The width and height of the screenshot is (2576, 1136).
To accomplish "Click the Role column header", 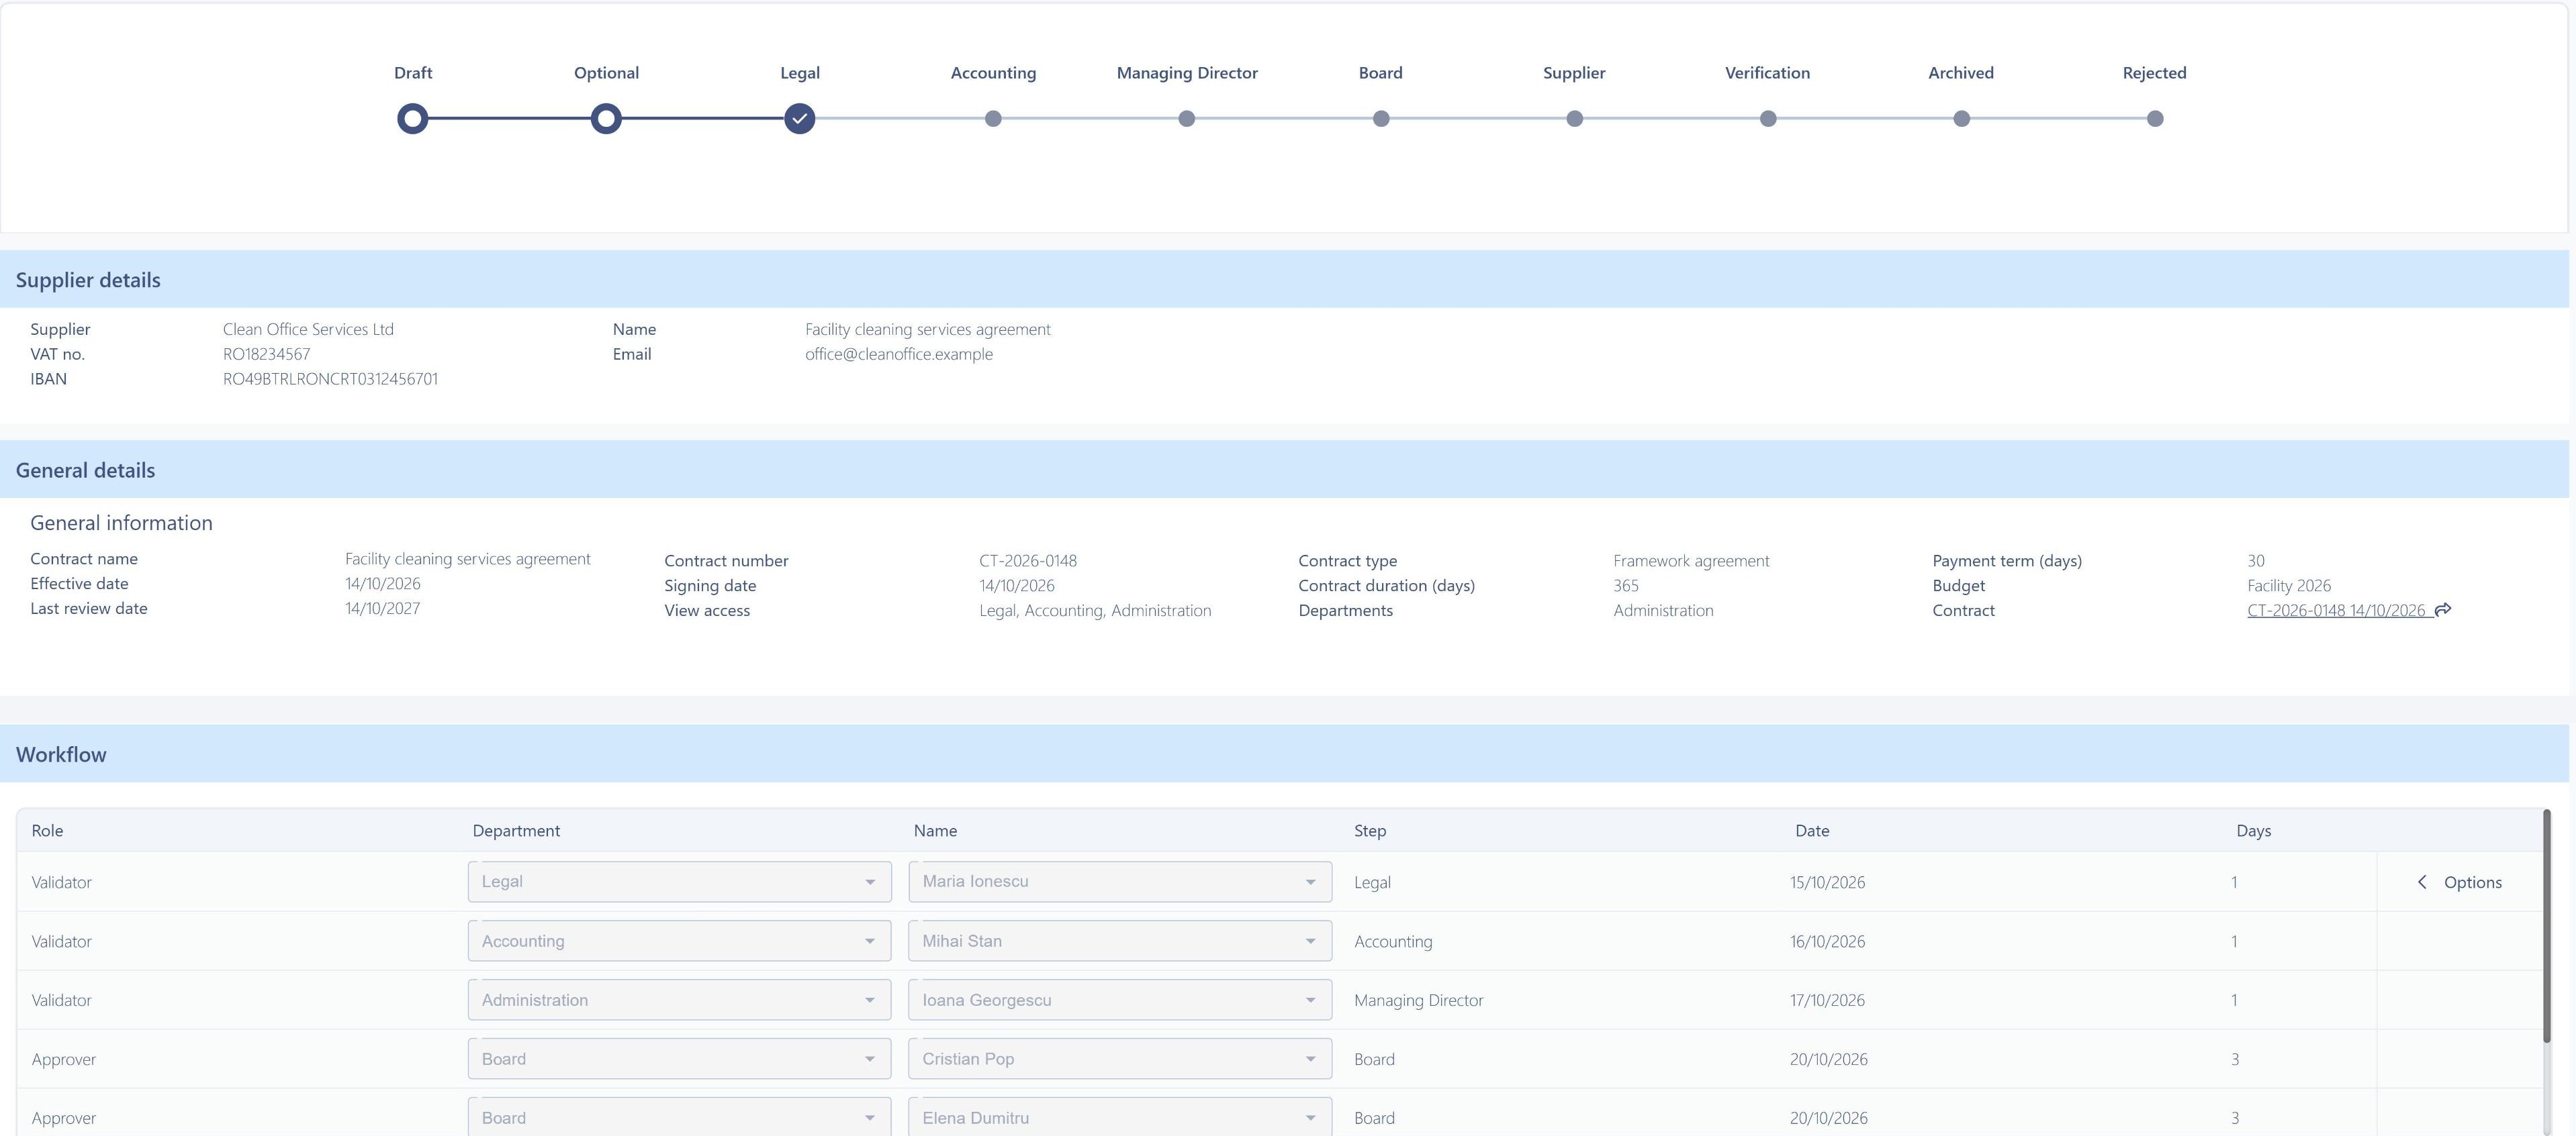I will click(x=47, y=830).
